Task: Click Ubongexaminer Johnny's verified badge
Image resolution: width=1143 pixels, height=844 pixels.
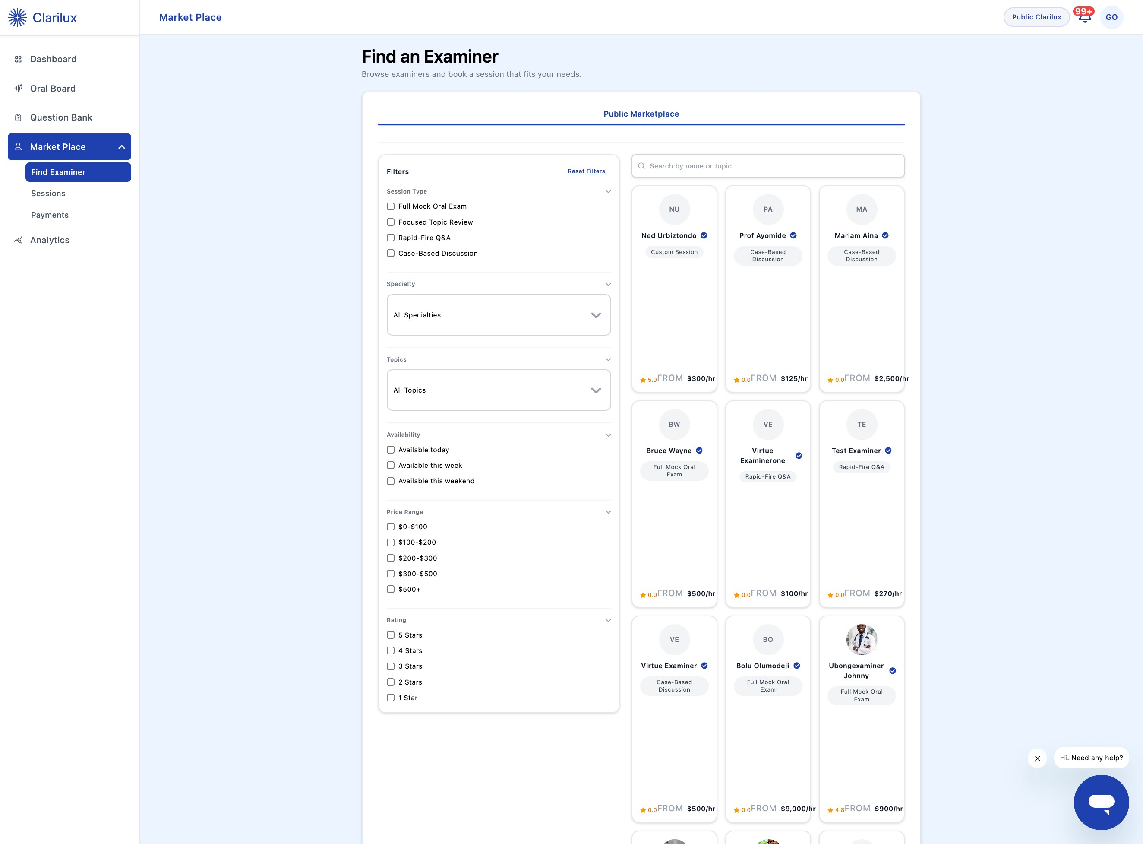Action: [892, 671]
